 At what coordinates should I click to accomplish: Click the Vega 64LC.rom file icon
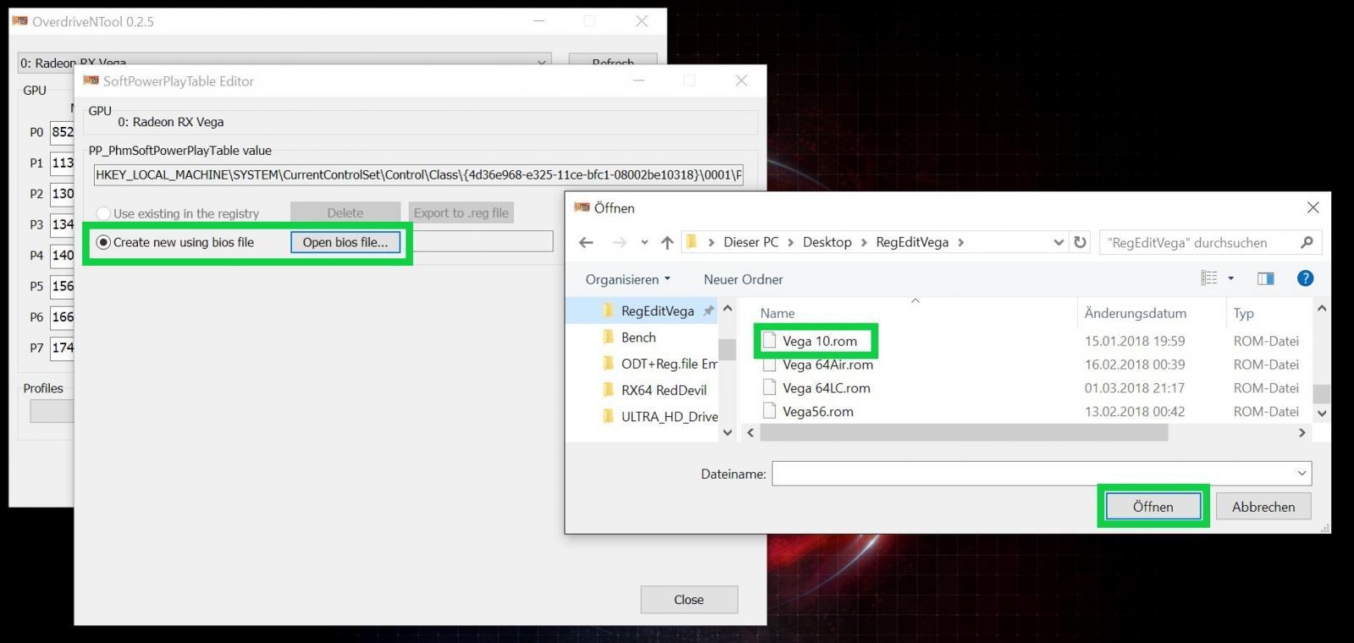click(x=769, y=387)
